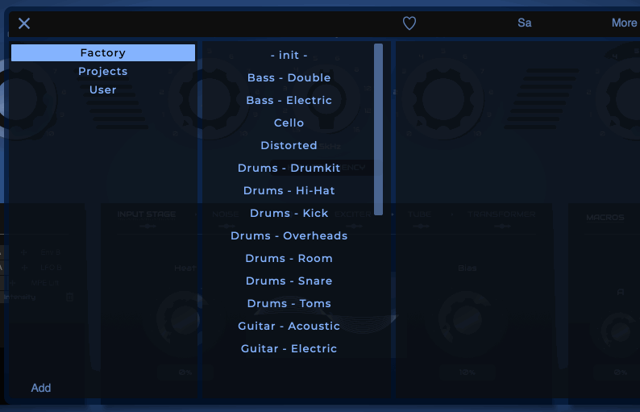
Task: Click the Add button at bottom left
Action: (41, 388)
